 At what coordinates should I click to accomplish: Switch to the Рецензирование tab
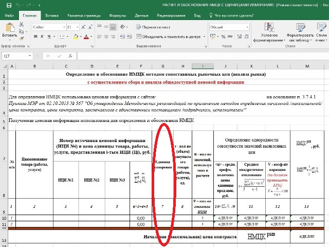point(171,15)
